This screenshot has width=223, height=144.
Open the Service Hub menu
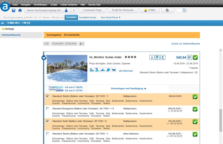(94, 5)
